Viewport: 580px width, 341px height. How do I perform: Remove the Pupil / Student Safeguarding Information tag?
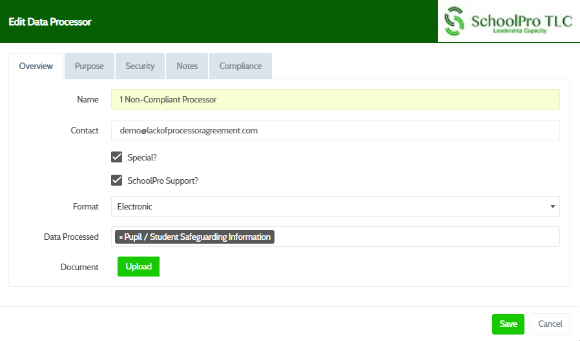tap(121, 237)
